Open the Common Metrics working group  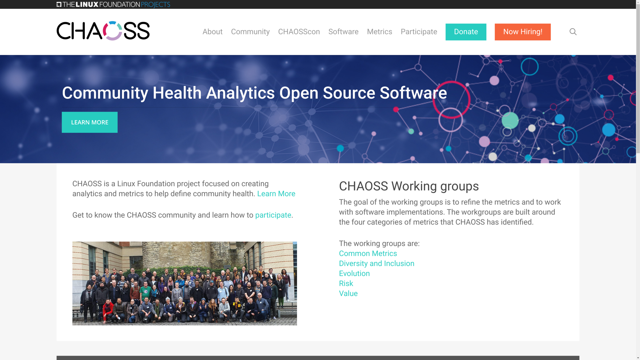tap(368, 253)
